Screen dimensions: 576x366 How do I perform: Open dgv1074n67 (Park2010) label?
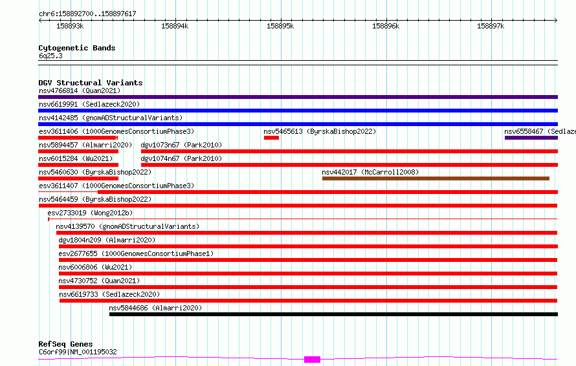[x=181, y=158]
